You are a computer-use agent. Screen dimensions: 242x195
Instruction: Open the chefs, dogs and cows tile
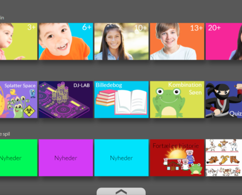[x=224, y=157]
